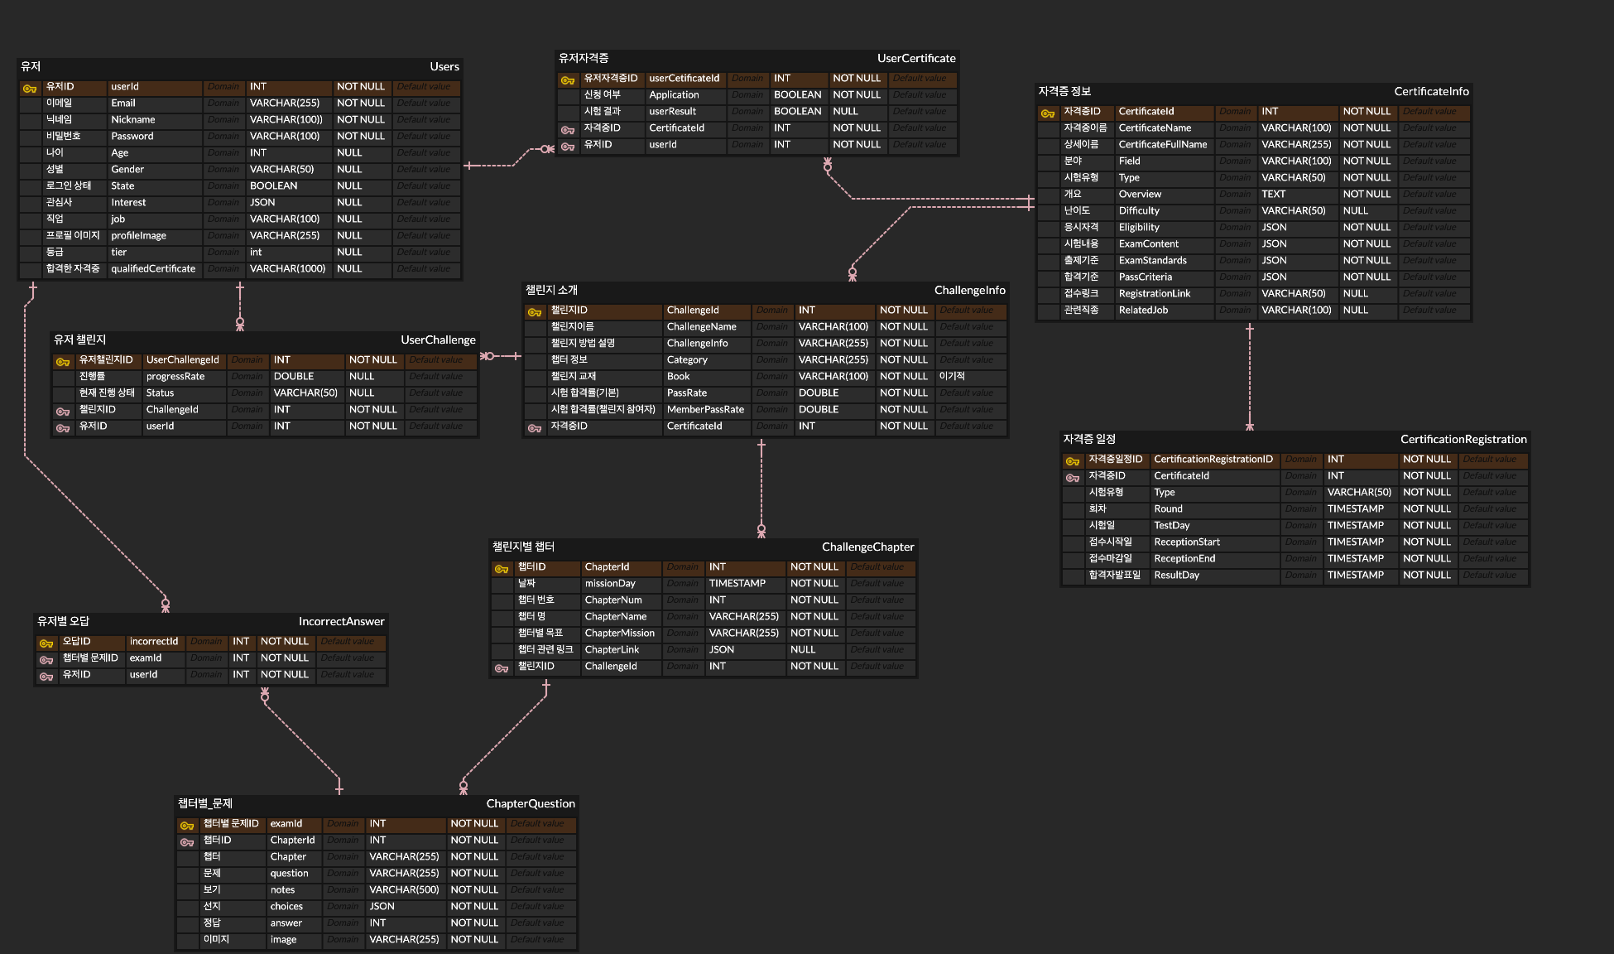Click the choices column in ChapterQuestion
This screenshot has width=1614, height=954.
coord(286,906)
